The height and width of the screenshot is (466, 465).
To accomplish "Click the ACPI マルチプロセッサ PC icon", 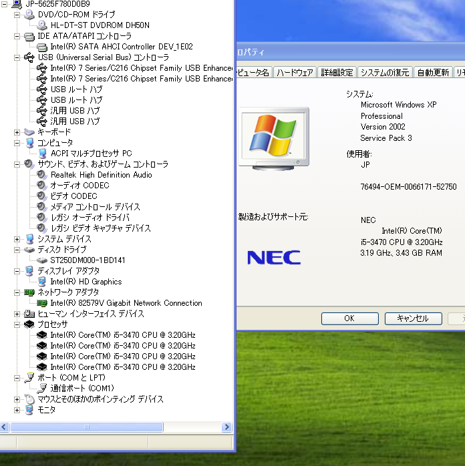I will 42,154.
